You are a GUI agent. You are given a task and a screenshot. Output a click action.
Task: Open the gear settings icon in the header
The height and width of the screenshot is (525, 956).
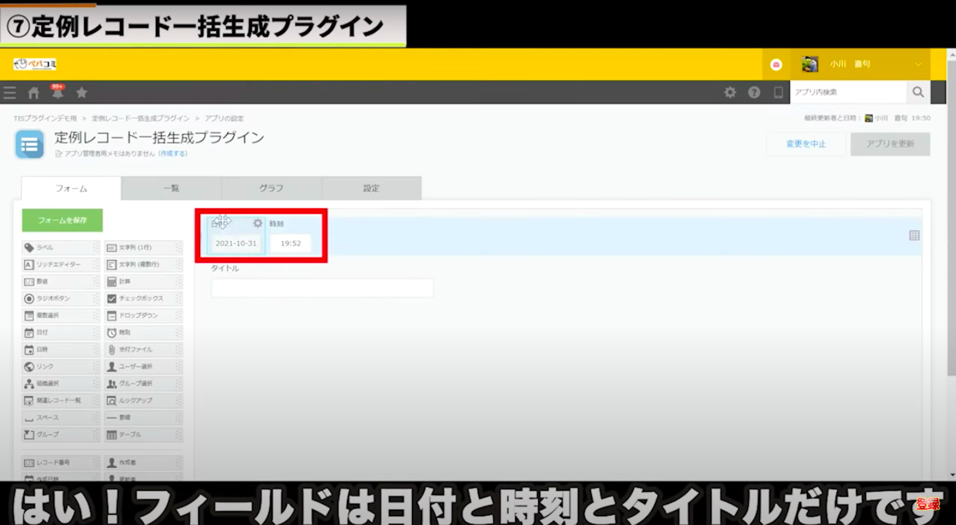click(730, 93)
